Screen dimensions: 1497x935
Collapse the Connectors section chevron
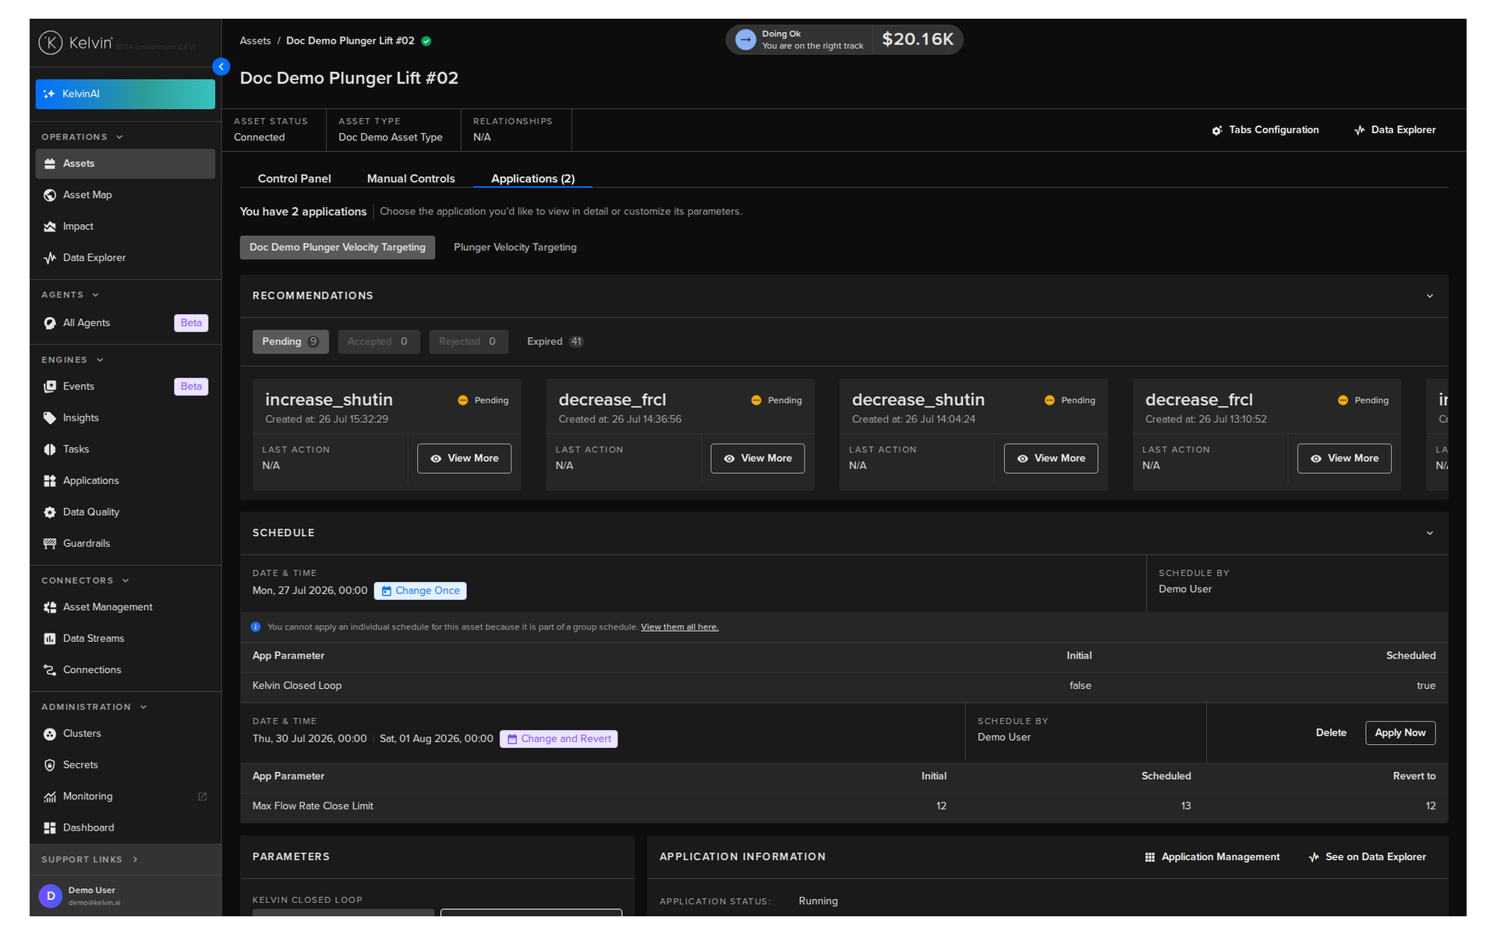tap(126, 581)
